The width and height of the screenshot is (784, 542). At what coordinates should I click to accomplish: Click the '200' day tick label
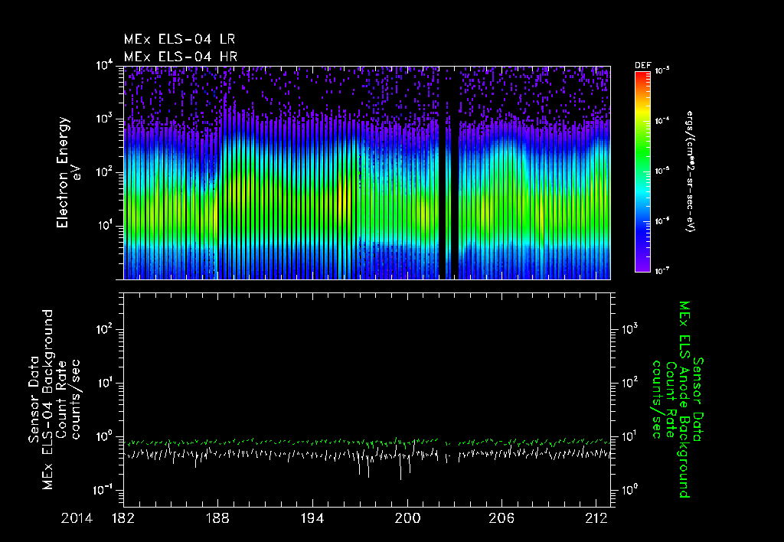pyautogui.click(x=407, y=518)
